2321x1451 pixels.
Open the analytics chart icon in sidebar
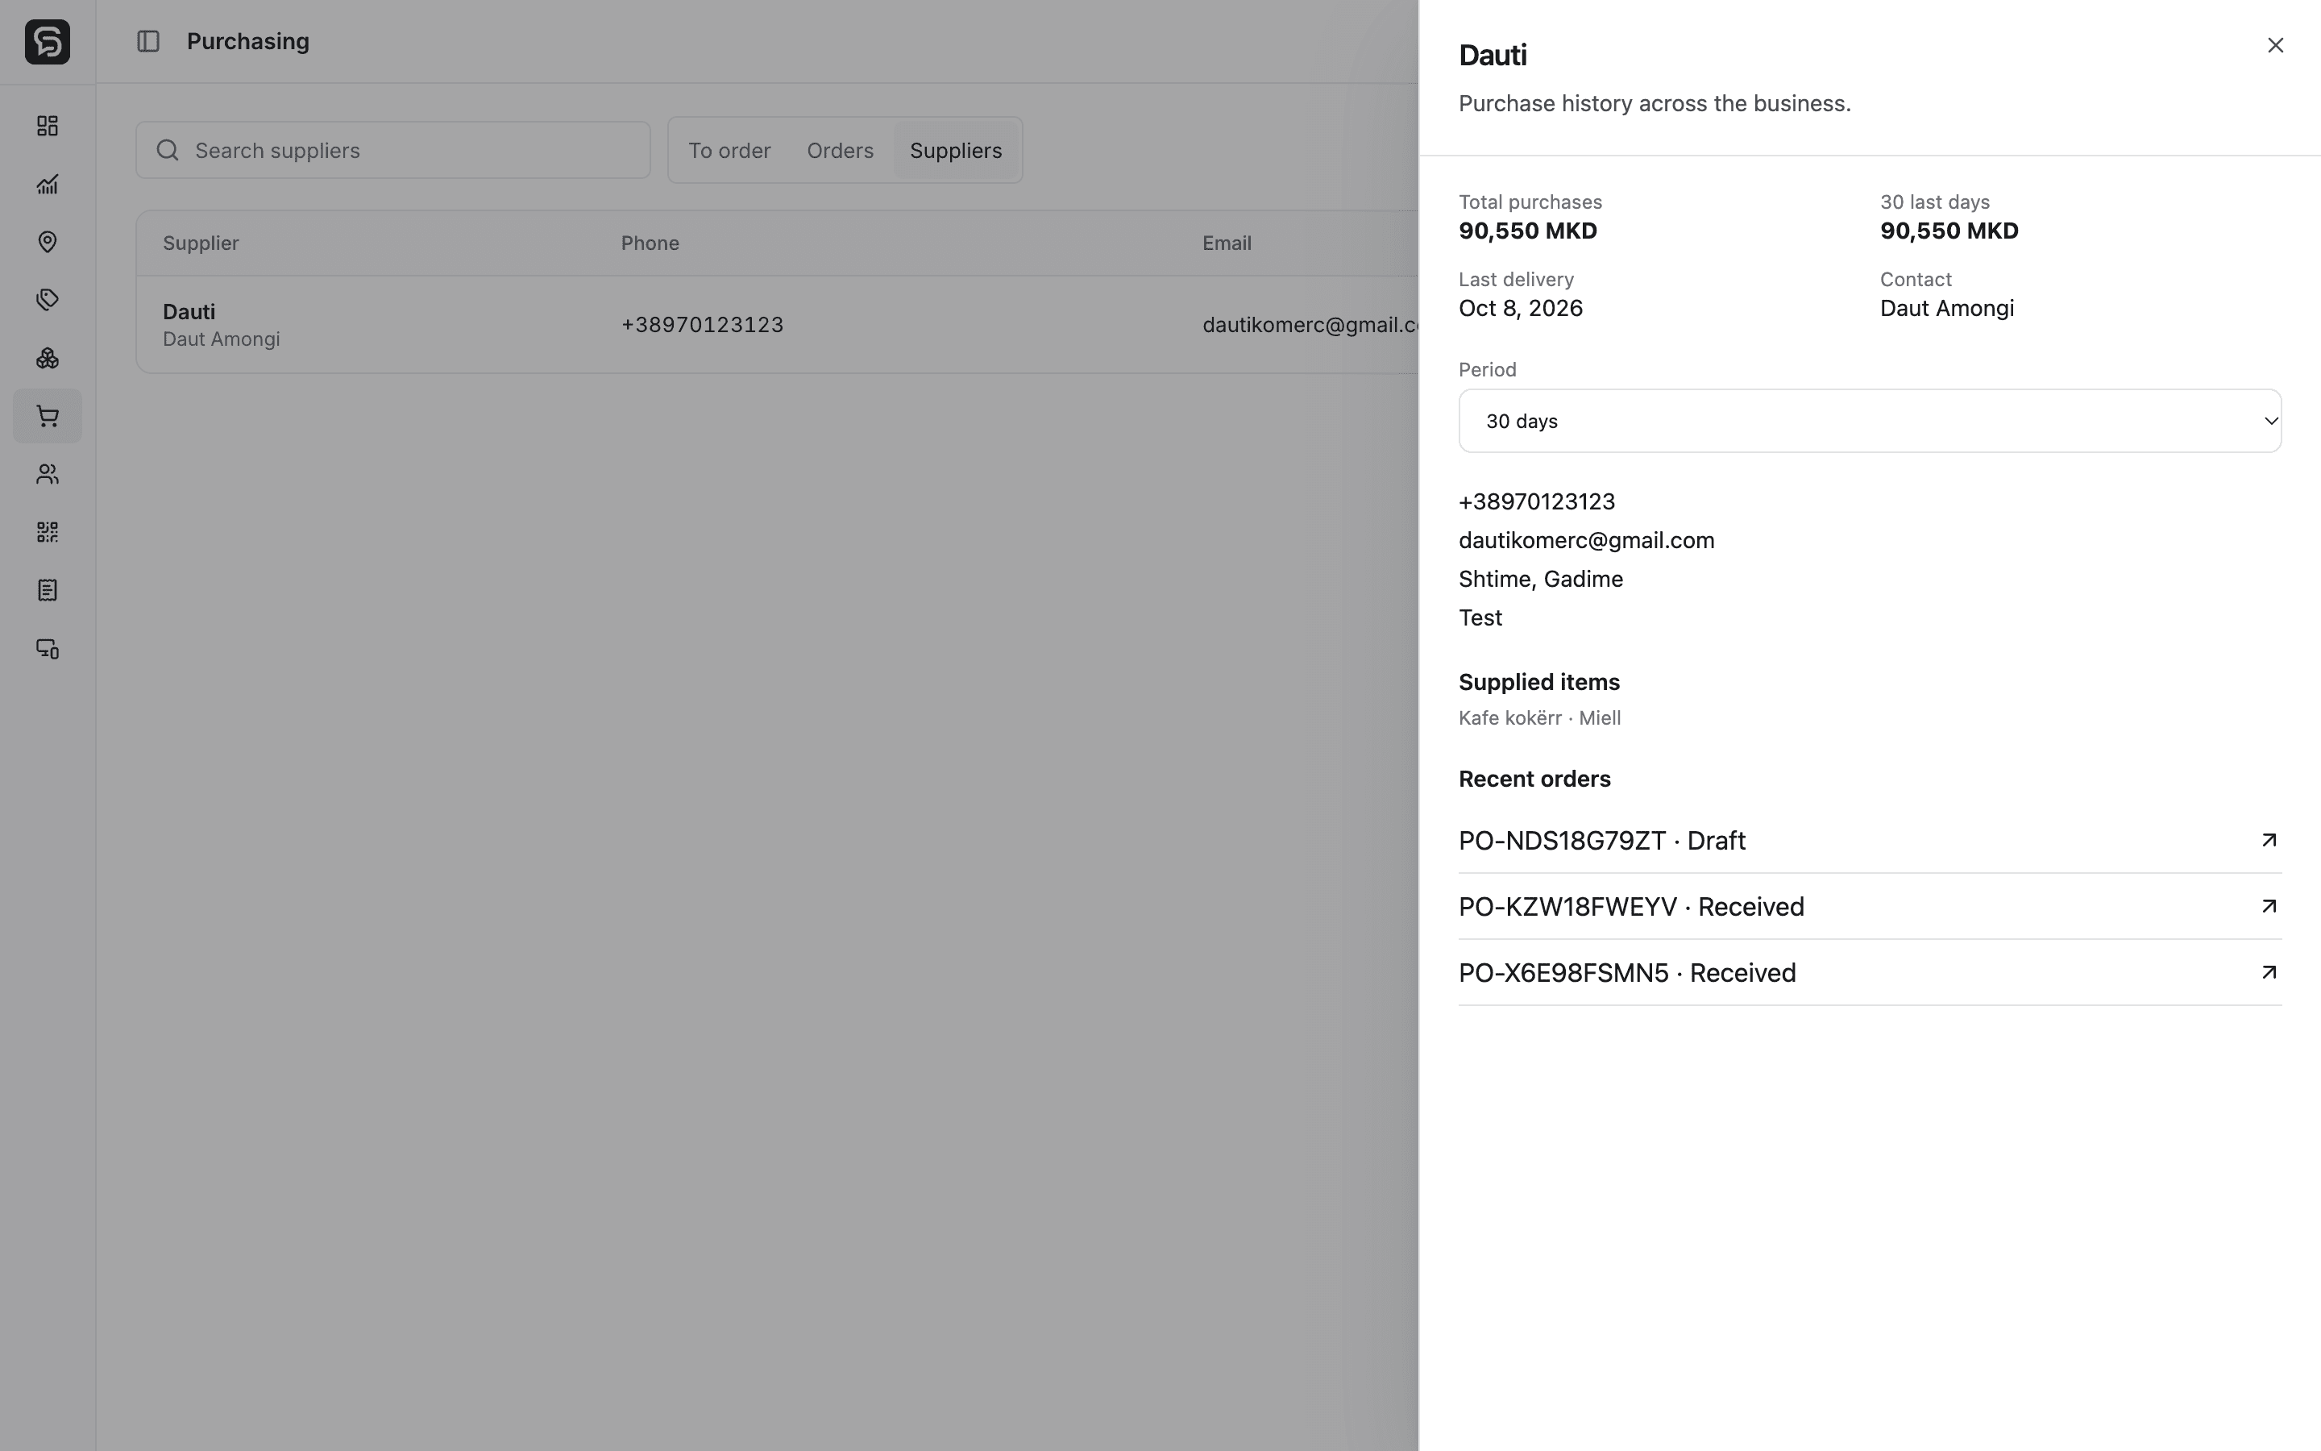pos(47,183)
